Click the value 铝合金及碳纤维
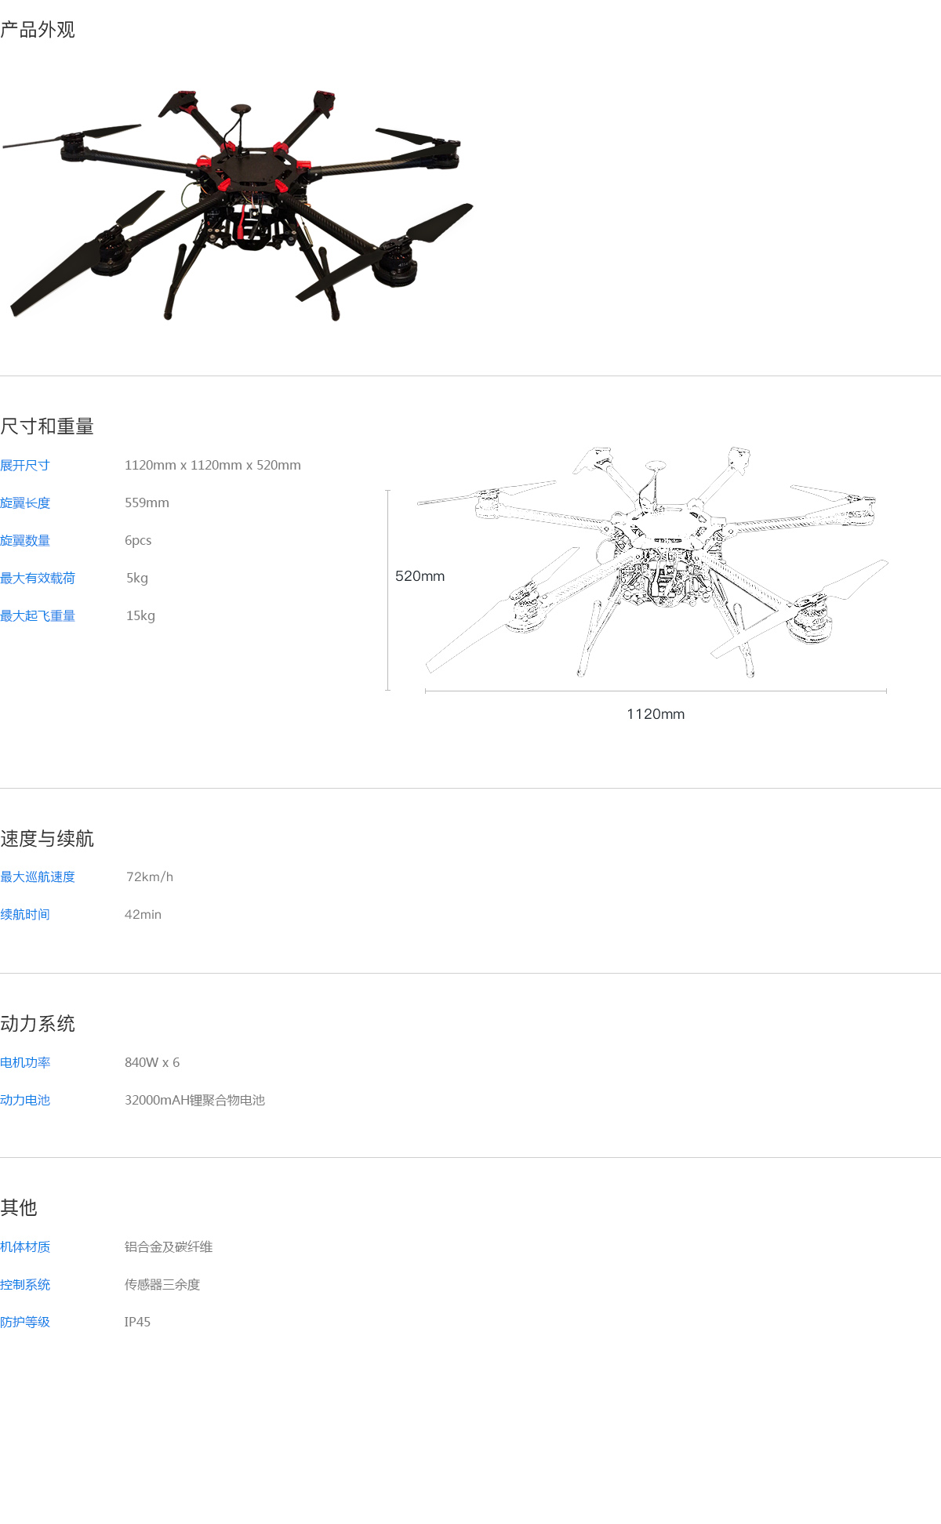The image size is (941, 1524). click(x=169, y=1247)
